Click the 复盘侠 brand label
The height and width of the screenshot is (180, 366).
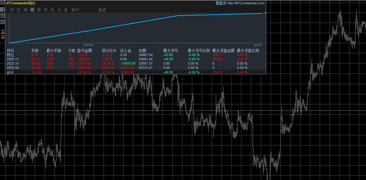220,3
